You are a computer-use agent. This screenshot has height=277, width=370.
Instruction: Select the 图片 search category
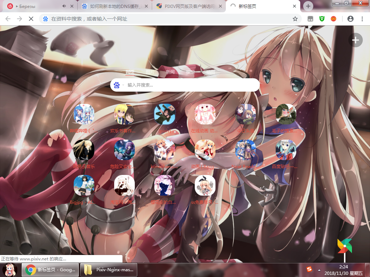click(150, 72)
